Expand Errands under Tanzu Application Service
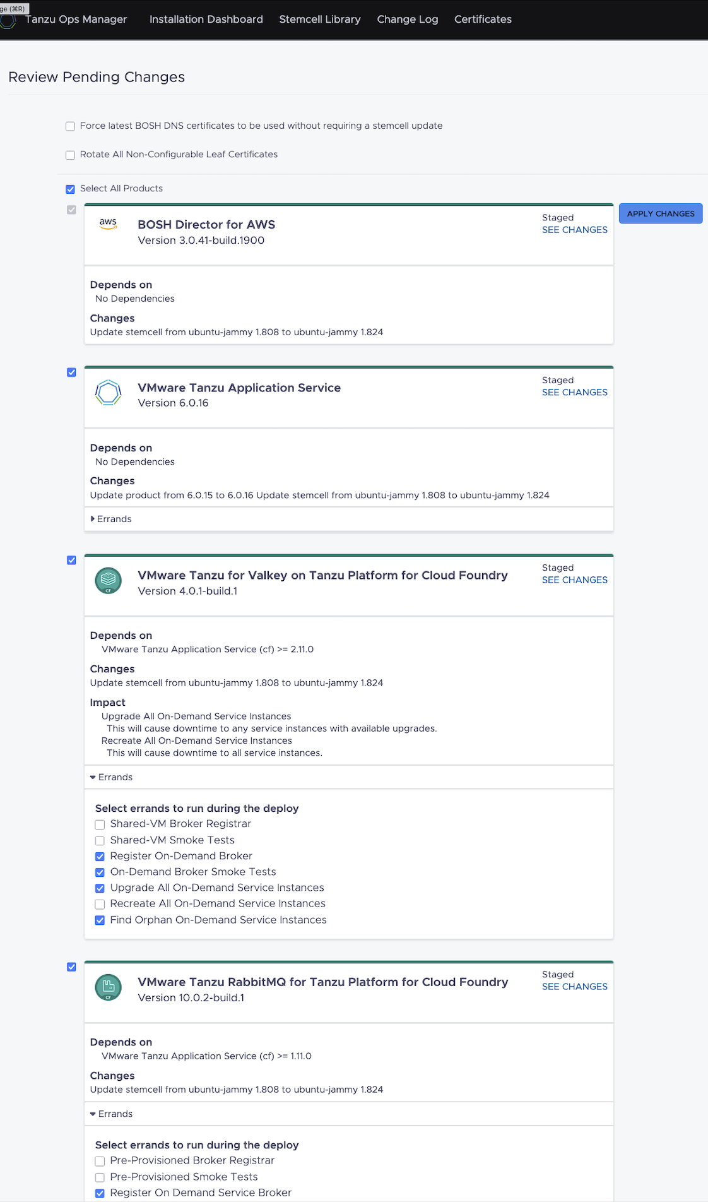708x1202 pixels. coord(112,519)
